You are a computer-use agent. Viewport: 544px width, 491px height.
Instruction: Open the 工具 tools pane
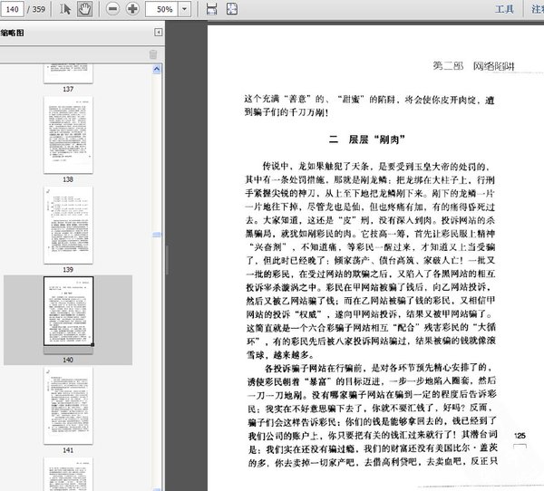(504, 9)
